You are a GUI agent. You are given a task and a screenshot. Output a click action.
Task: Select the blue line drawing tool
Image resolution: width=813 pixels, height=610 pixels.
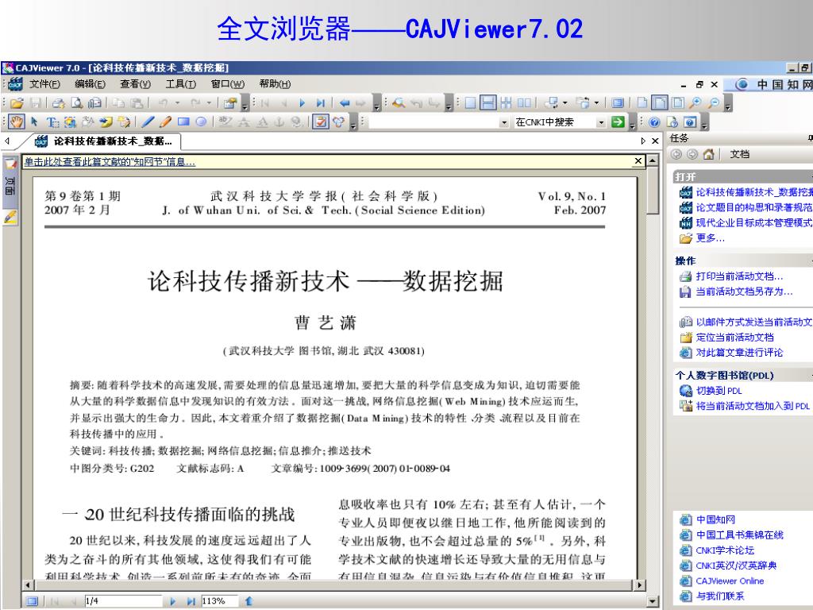[148, 122]
